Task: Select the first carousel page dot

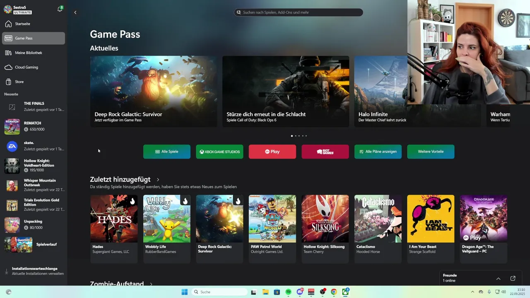Action: point(292,136)
